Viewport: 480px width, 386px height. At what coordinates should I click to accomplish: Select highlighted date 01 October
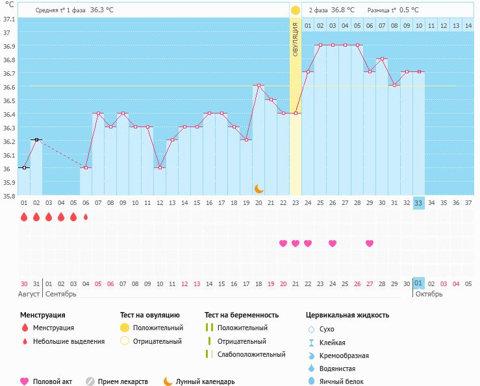tap(418, 283)
